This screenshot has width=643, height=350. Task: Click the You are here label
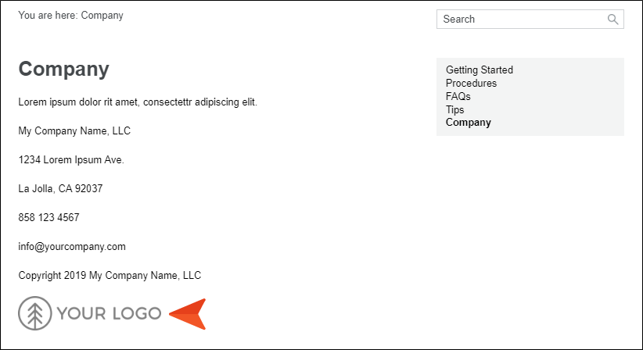click(x=48, y=16)
